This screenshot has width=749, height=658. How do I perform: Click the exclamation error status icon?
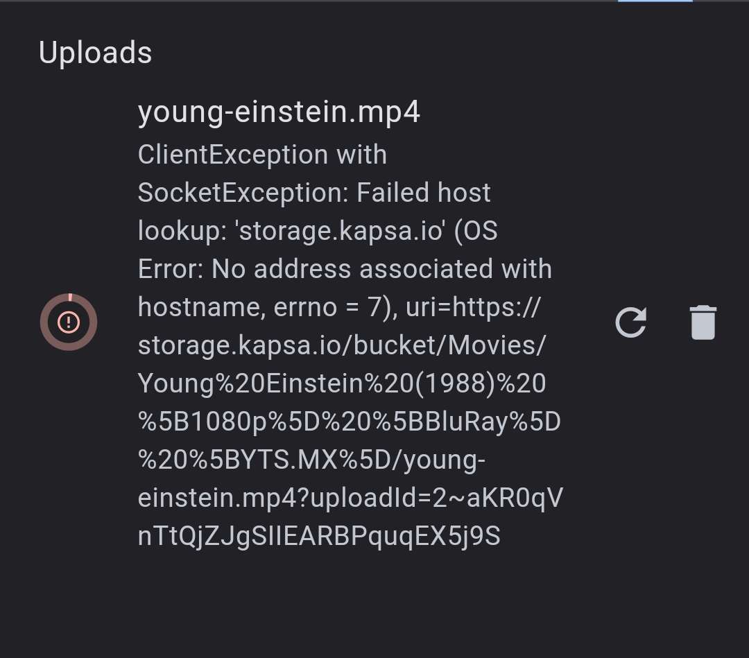[x=69, y=322]
